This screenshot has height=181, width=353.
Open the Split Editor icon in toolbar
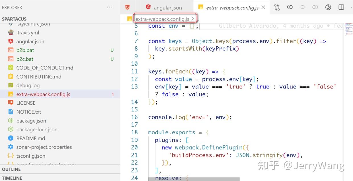pos(341,7)
